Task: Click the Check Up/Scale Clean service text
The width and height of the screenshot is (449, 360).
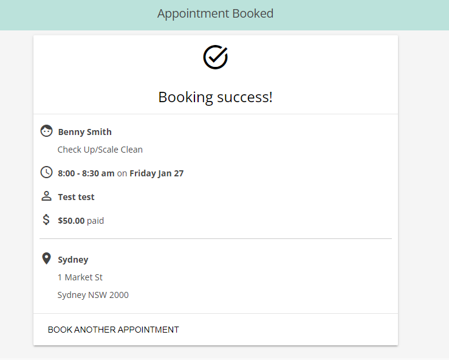Action: point(100,150)
